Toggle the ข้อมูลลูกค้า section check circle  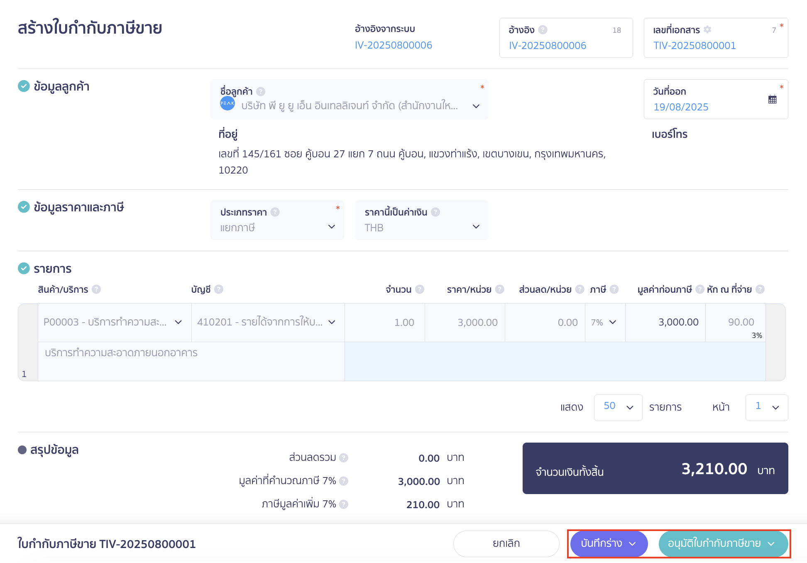click(24, 86)
